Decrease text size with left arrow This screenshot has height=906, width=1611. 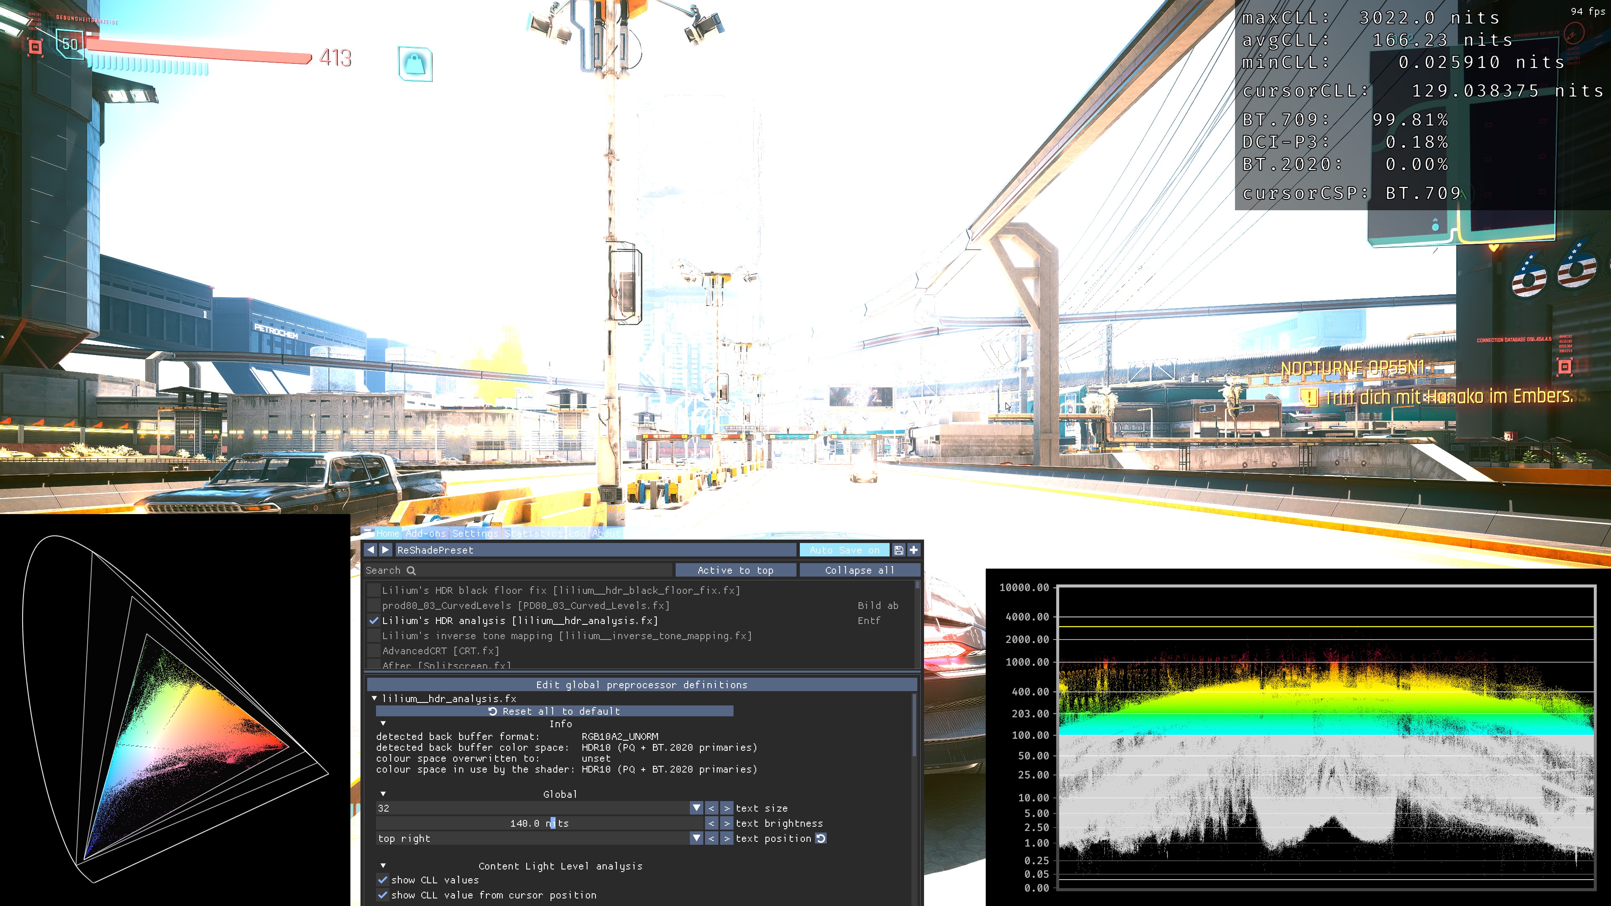coord(711,809)
